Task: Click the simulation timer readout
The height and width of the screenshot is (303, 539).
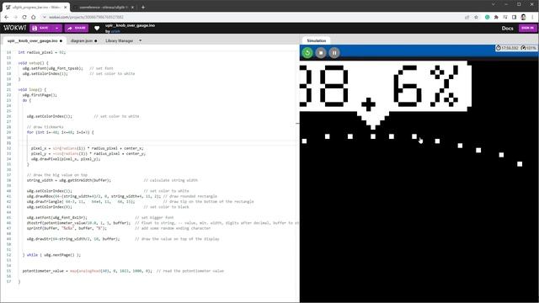Action: pos(507,48)
